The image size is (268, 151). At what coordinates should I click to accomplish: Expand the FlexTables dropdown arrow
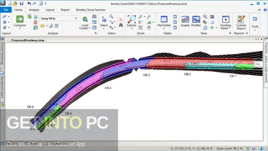pos(164,29)
